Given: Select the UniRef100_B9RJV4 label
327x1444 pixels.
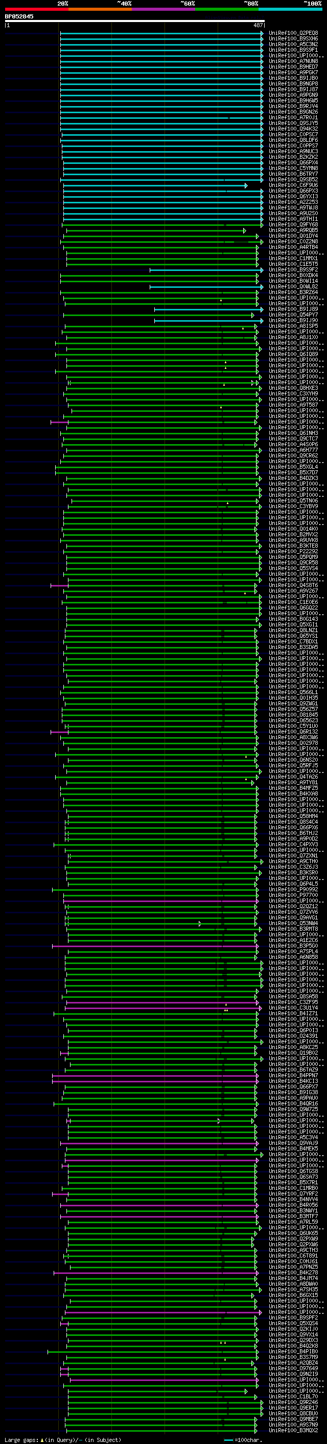Looking at the screenshot, I should point(293,107).
